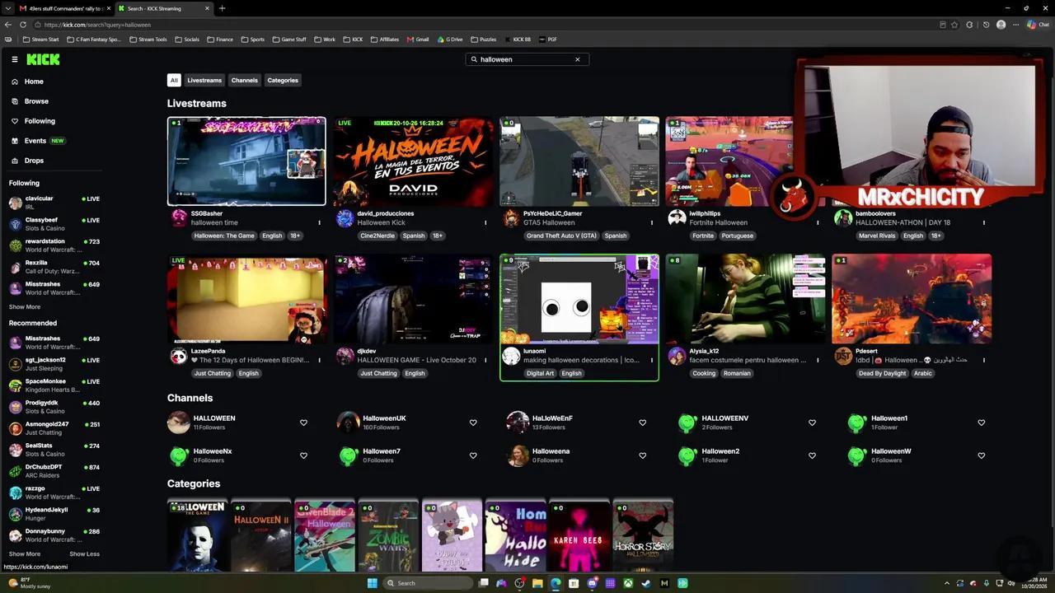This screenshot has width=1055, height=593.
Task: Open Gmail bookmark in bookmarks bar
Action: [418, 39]
